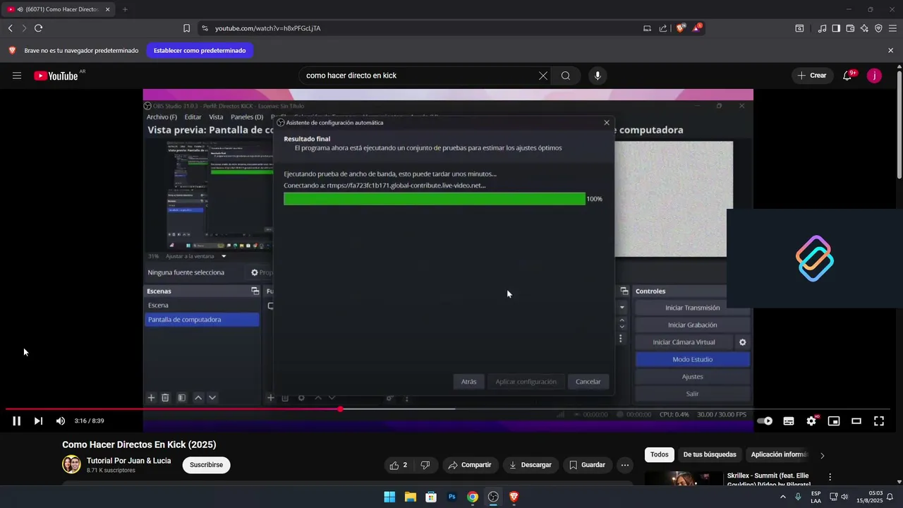Screen dimensions: 903x508
Task: Open YouTube notifications bell
Action: pos(848,75)
